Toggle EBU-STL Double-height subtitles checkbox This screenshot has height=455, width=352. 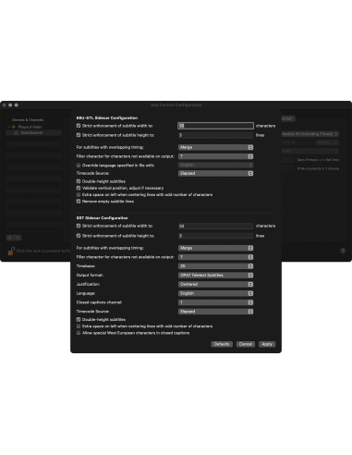[x=79, y=181]
